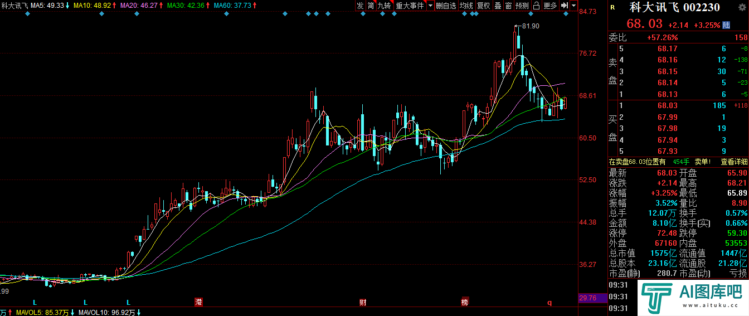Image resolution: width=749 pixels, height=316 pixels.
Task: Click the 84.73 price axis label
Action: click(x=588, y=12)
